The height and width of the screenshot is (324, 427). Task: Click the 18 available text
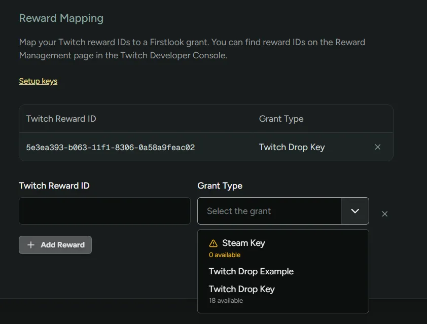[226, 301]
